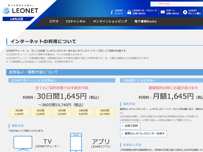Click the Yahoo! Japan logo in search box
Viewport: 203px width, 152px height.
[164, 4]
